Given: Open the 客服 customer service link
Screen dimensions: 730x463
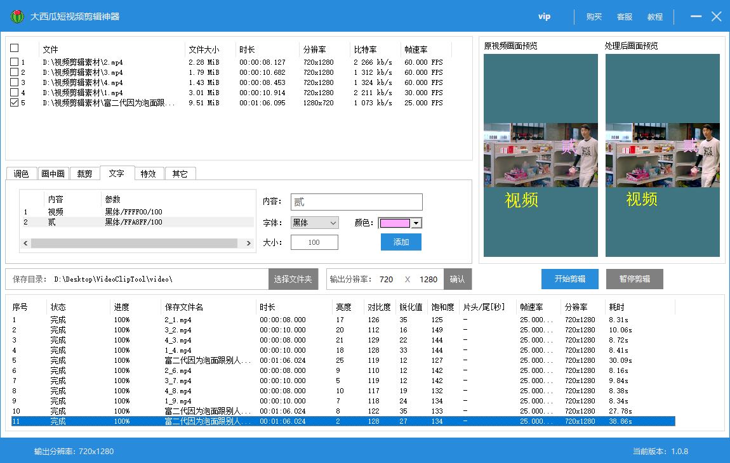Looking at the screenshot, I should tap(625, 16).
